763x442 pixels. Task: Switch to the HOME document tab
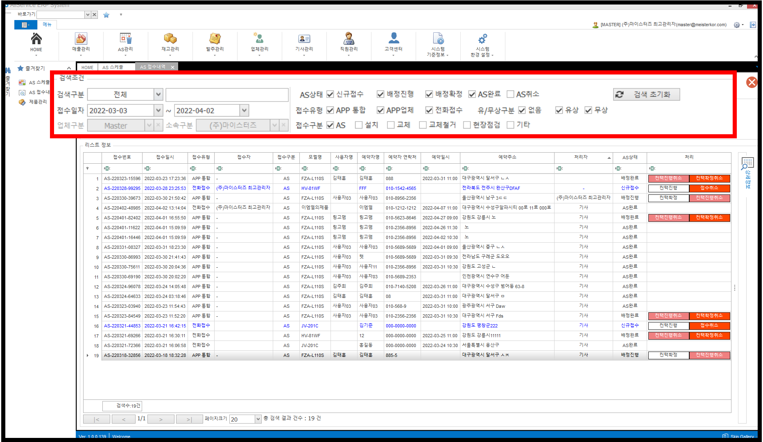(87, 67)
